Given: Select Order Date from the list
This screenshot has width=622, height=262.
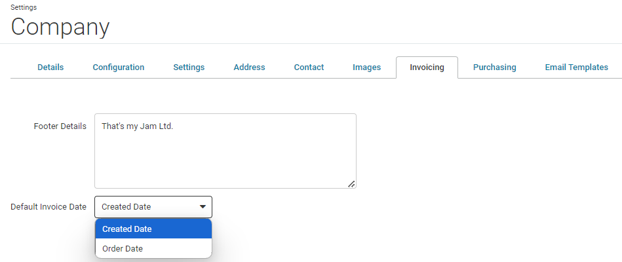Looking at the screenshot, I should coord(153,248).
